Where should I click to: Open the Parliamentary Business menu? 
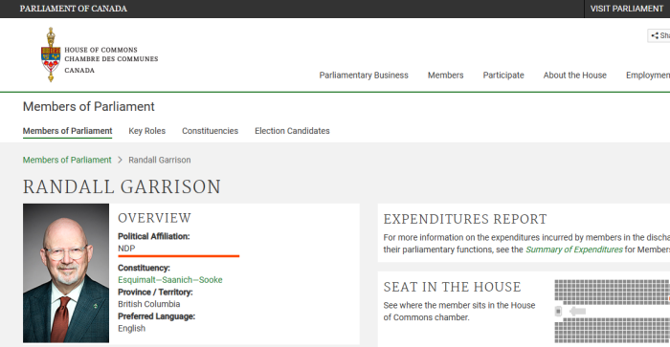pos(364,76)
